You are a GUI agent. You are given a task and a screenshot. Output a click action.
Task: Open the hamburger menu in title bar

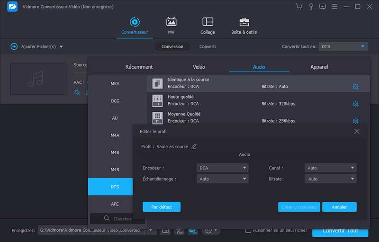click(x=334, y=7)
